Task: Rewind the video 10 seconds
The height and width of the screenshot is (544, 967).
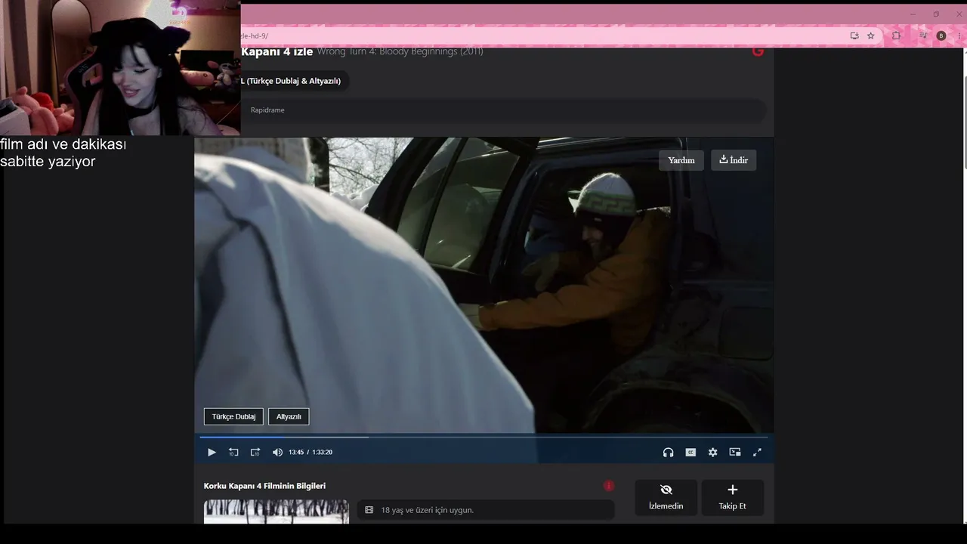Action: tap(233, 452)
